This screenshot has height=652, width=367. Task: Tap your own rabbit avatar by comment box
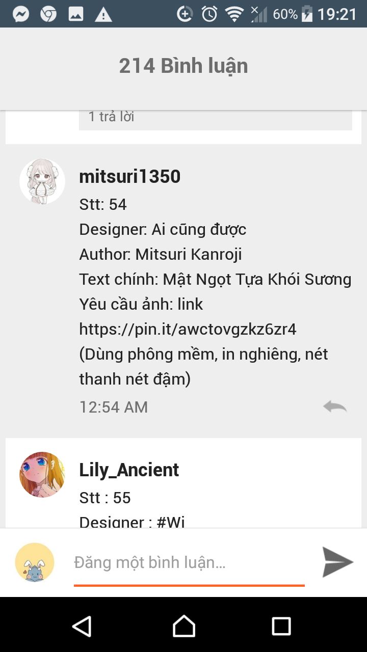pos(35,562)
